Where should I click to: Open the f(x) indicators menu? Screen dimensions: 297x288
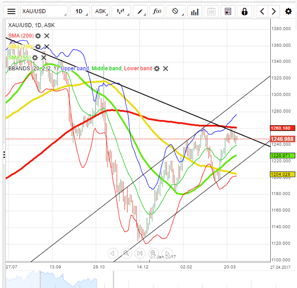[157, 11]
